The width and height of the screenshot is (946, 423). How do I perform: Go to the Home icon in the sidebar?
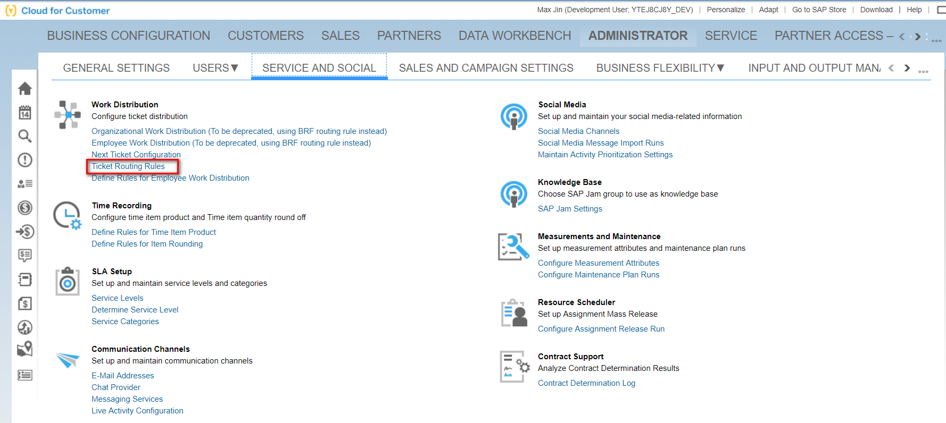(x=25, y=88)
